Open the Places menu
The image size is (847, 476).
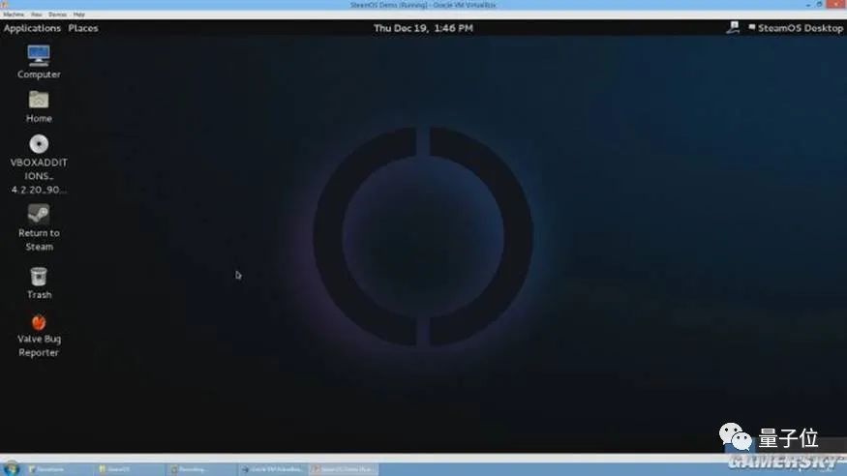tap(83, 28)
